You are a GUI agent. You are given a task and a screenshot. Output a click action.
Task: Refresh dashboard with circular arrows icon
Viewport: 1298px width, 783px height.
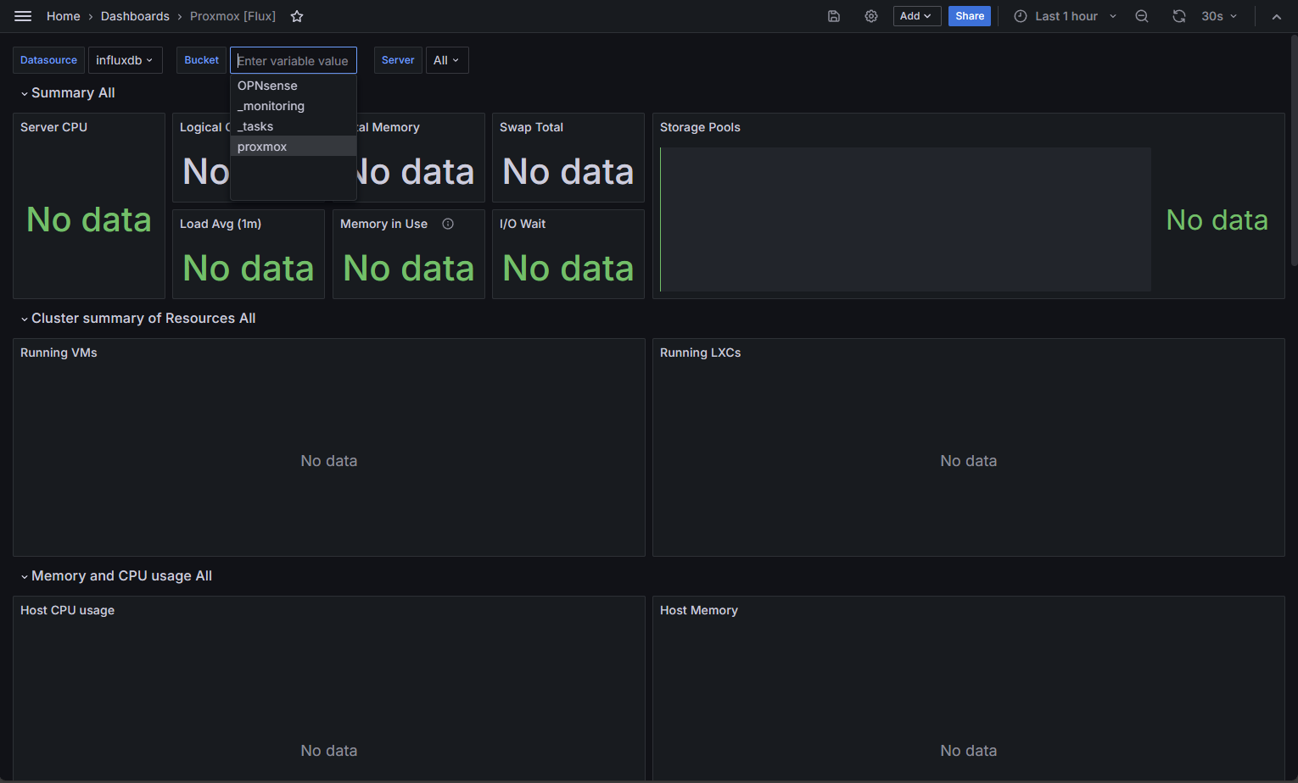(1179, 16)
